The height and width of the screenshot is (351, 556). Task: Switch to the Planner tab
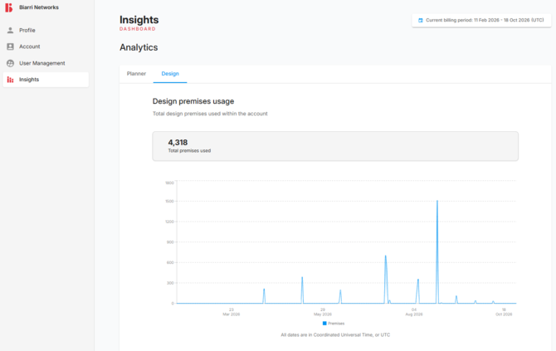pyautogui.click(x=136, y=74)
